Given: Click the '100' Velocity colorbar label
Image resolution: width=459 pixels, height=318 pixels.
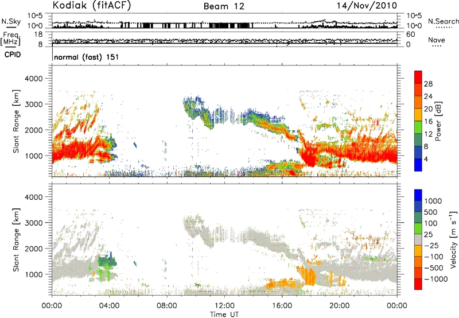Looking at the screenshot, I should point(431,223).
